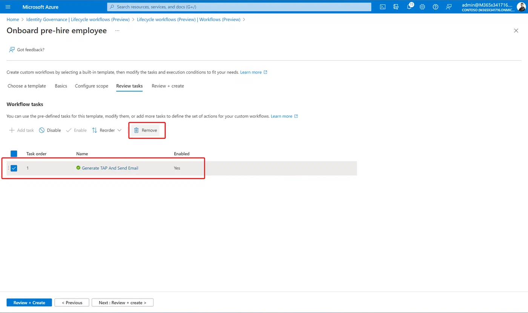Screen dimensions: 528x313
Task: Click the Remove trash toolbar button
Action: click(x=146, y=130)
